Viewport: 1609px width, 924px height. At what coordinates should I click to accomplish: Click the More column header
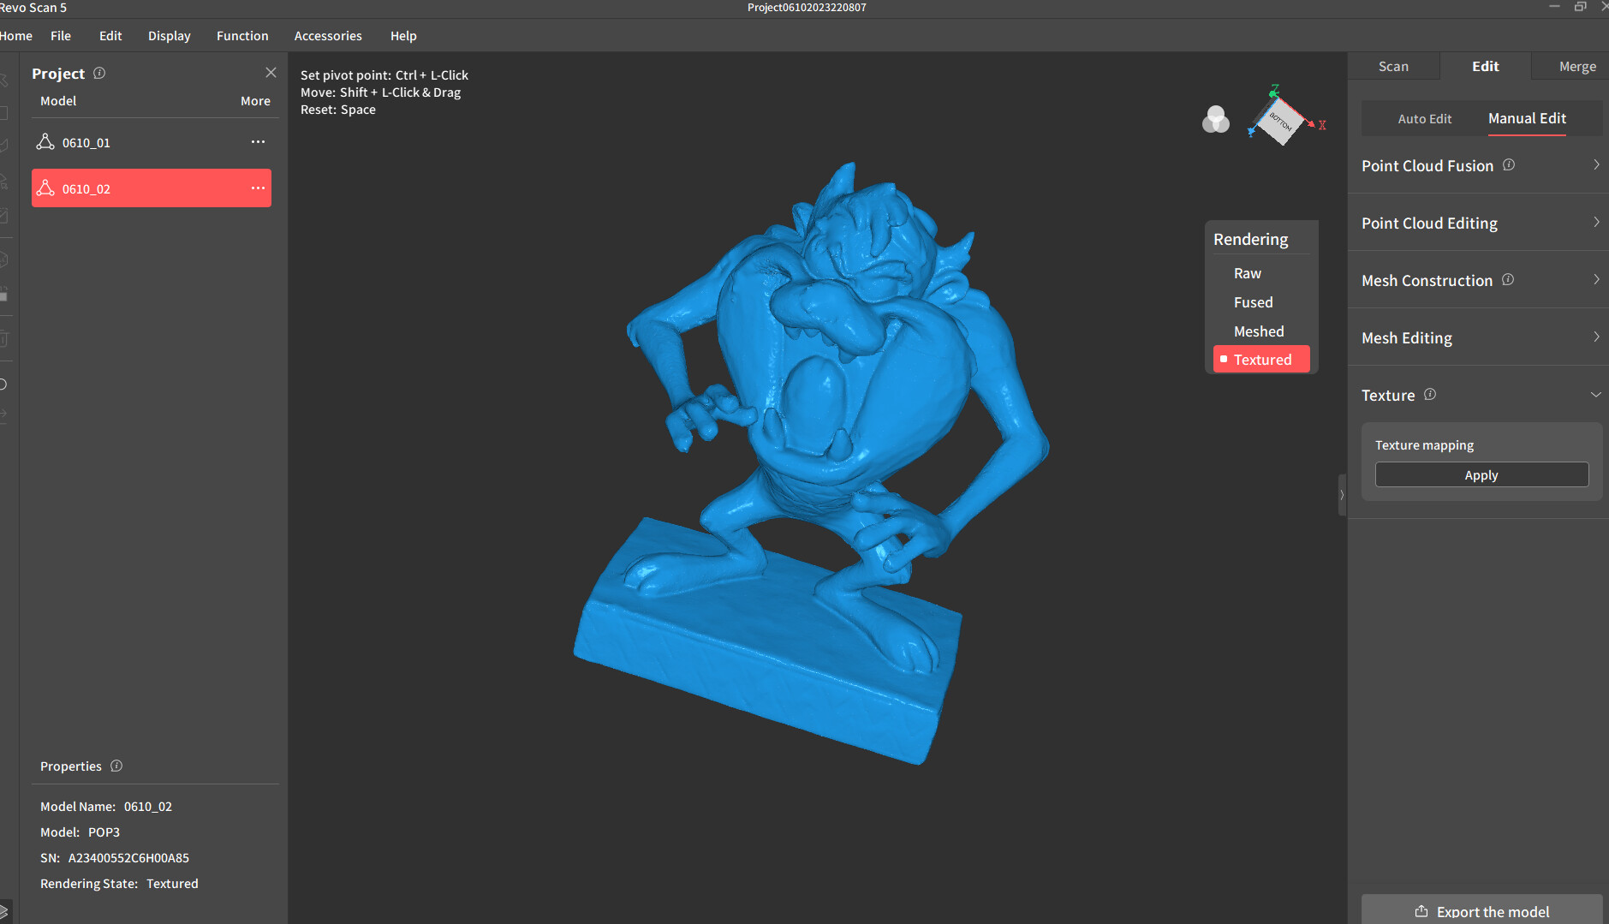(x=255, y=101)
